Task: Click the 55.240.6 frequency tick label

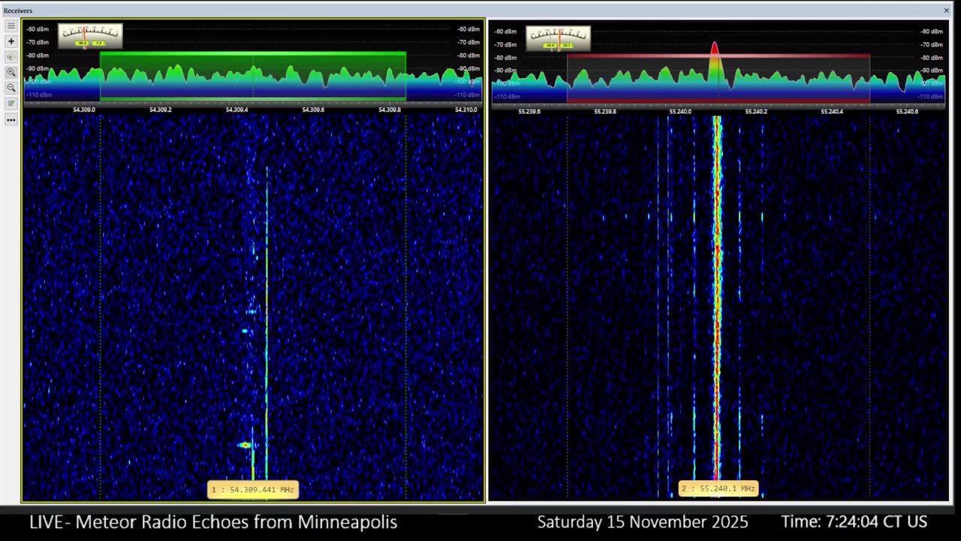Action: (907, 111)
